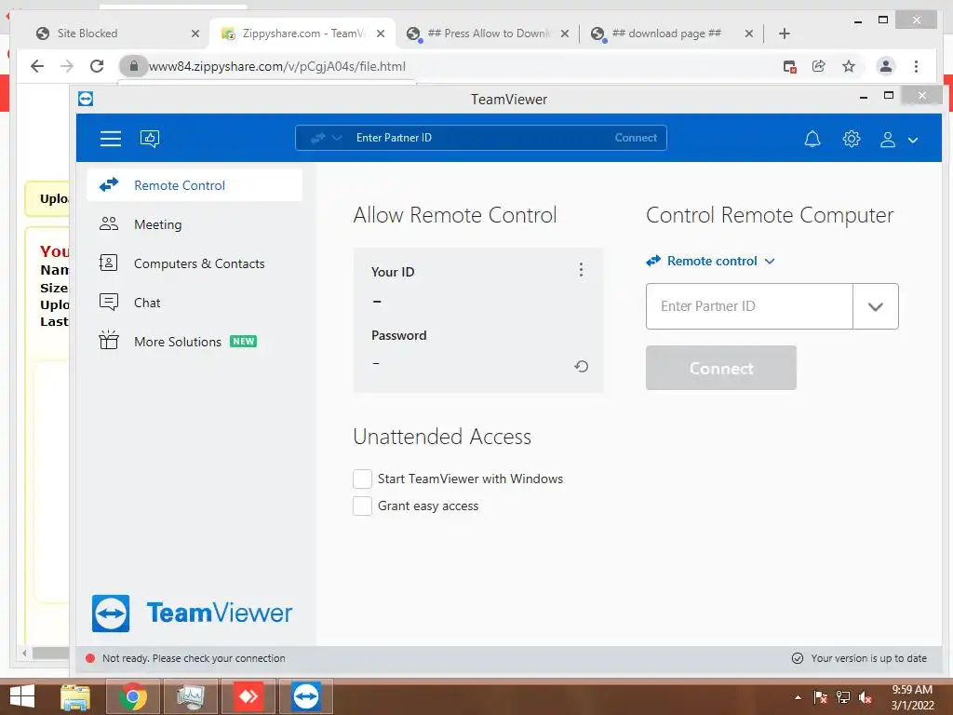The height and width of the screenshot is (715, 953).
Task: Click the large gray Connect button
Action: 721,368
